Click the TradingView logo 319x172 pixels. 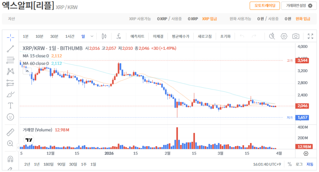coord(29,140)
